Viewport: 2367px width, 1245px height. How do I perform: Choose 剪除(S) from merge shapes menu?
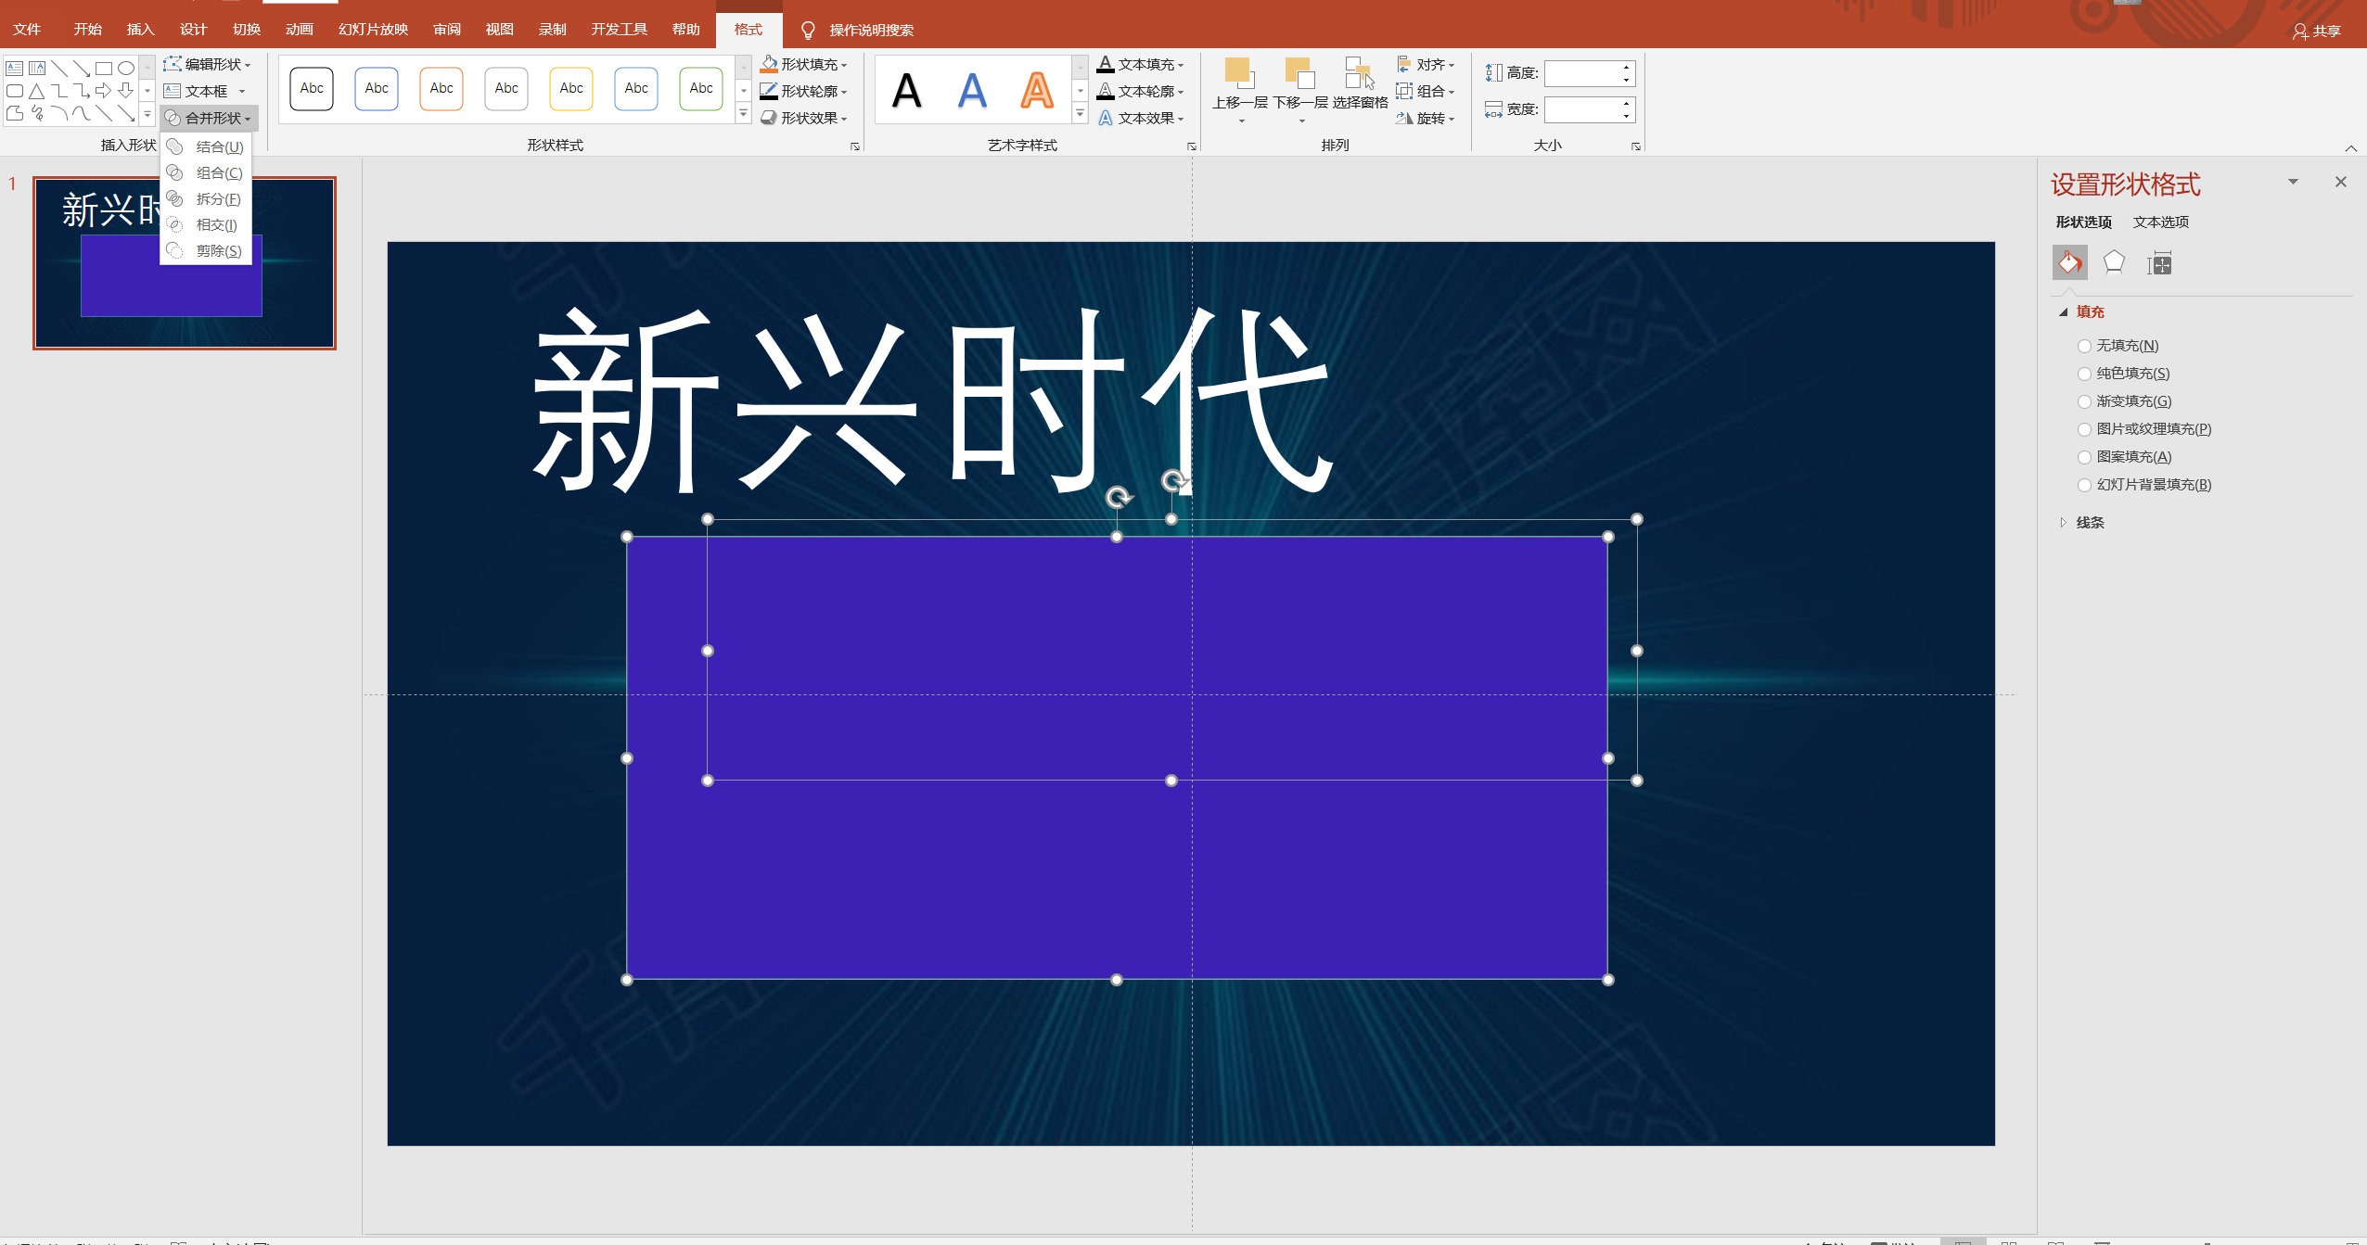[206, 250]
